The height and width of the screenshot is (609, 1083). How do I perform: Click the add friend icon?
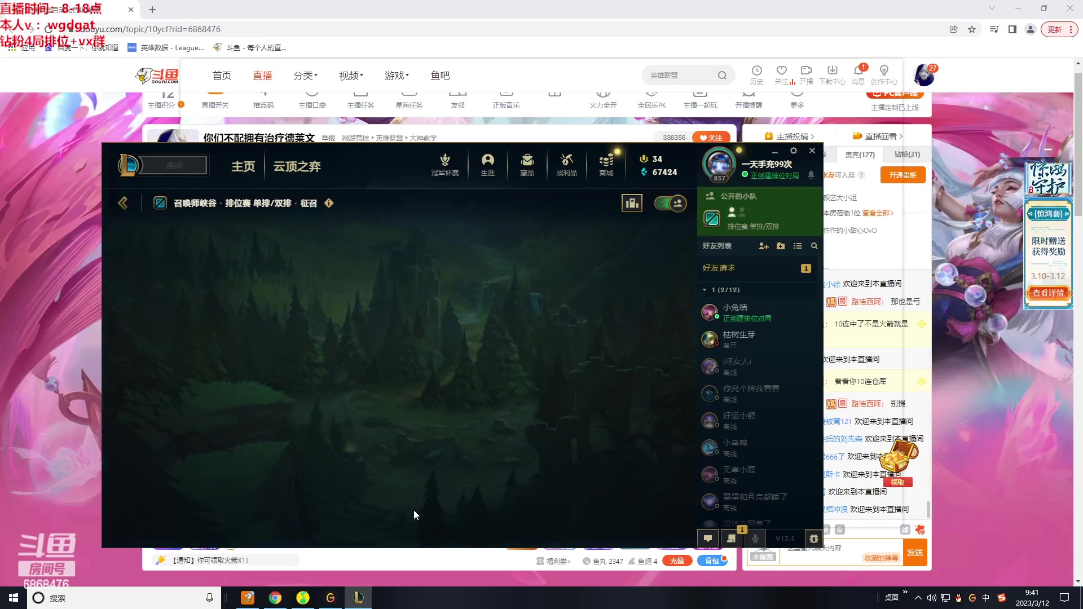763,246
